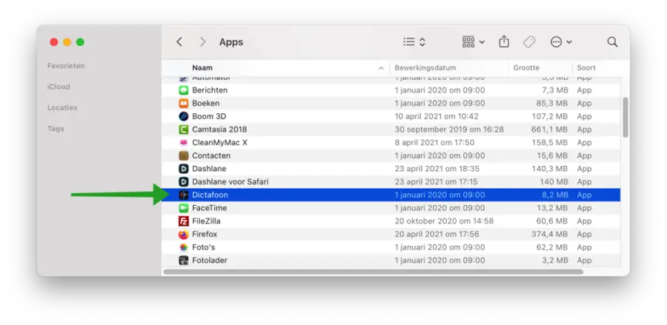Select the Firefox app icon
This screenshot has height=325, width=667.
[183, 234]
